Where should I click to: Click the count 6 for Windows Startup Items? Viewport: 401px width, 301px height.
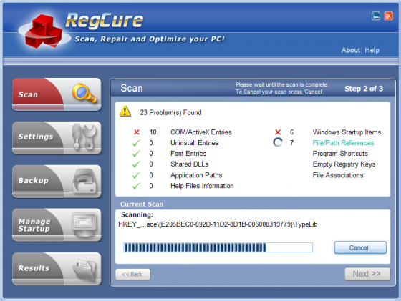pyautogui.click(x=292, y=132)
